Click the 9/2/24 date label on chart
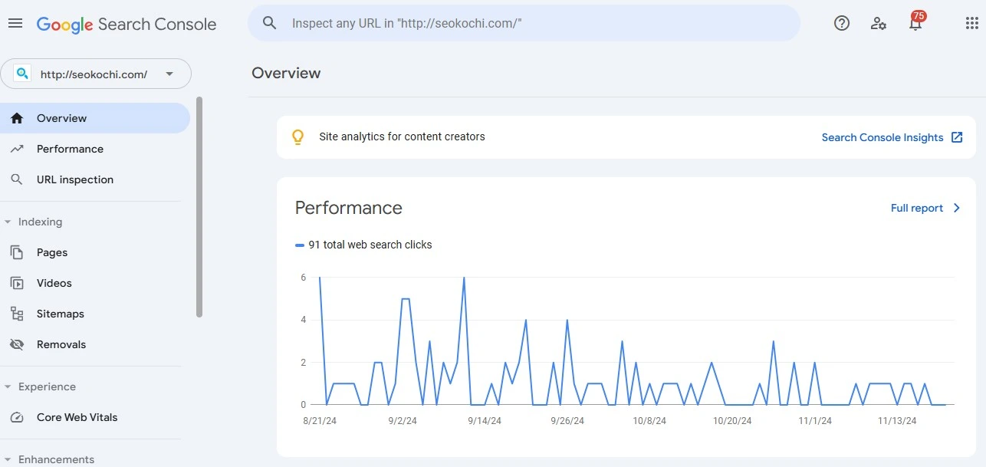 pos(403,421)
